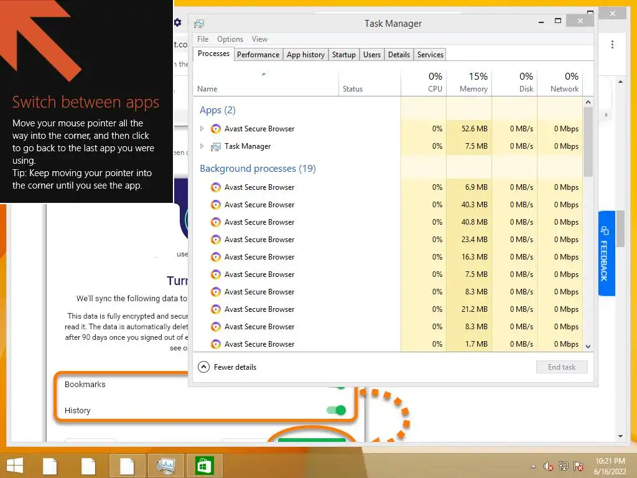Image resolution: width=637 pixels, height=478 pixels.
Task: Switch to the App history tab
Action: click(x=305, y=55)
